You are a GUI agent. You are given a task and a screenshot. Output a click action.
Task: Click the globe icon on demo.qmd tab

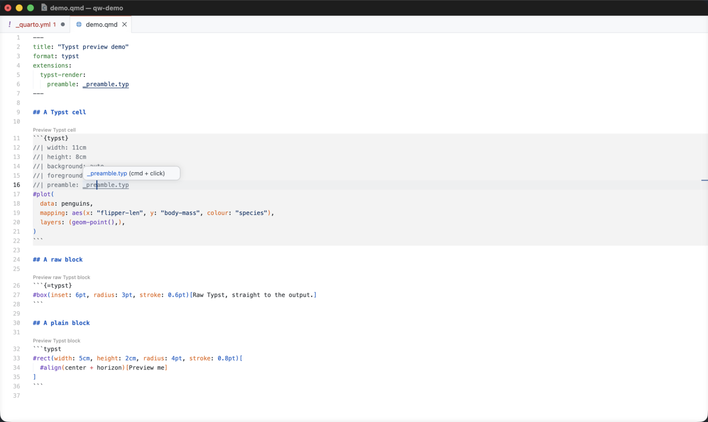click(x=79, y=24)
